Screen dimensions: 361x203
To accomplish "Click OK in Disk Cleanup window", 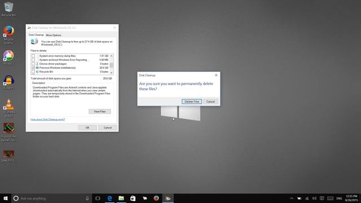I will click(x=87, y=127).
